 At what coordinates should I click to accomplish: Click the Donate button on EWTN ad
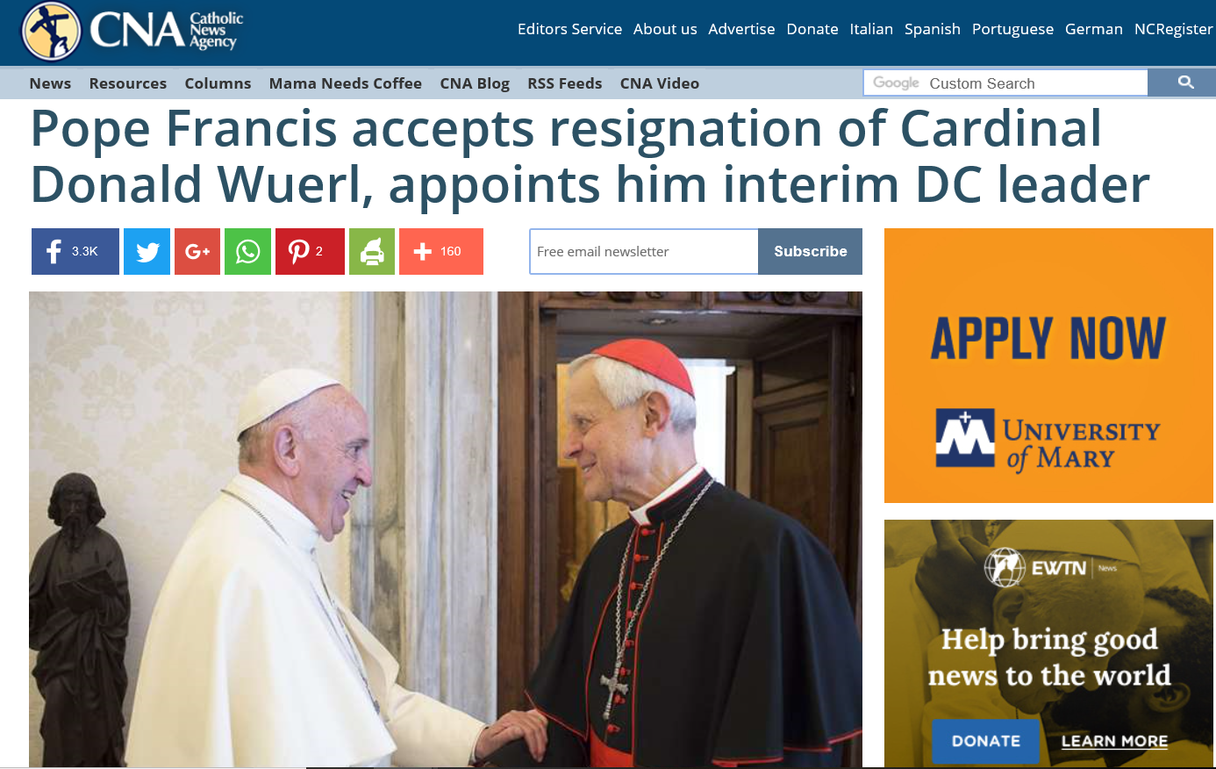click(986, 741)
